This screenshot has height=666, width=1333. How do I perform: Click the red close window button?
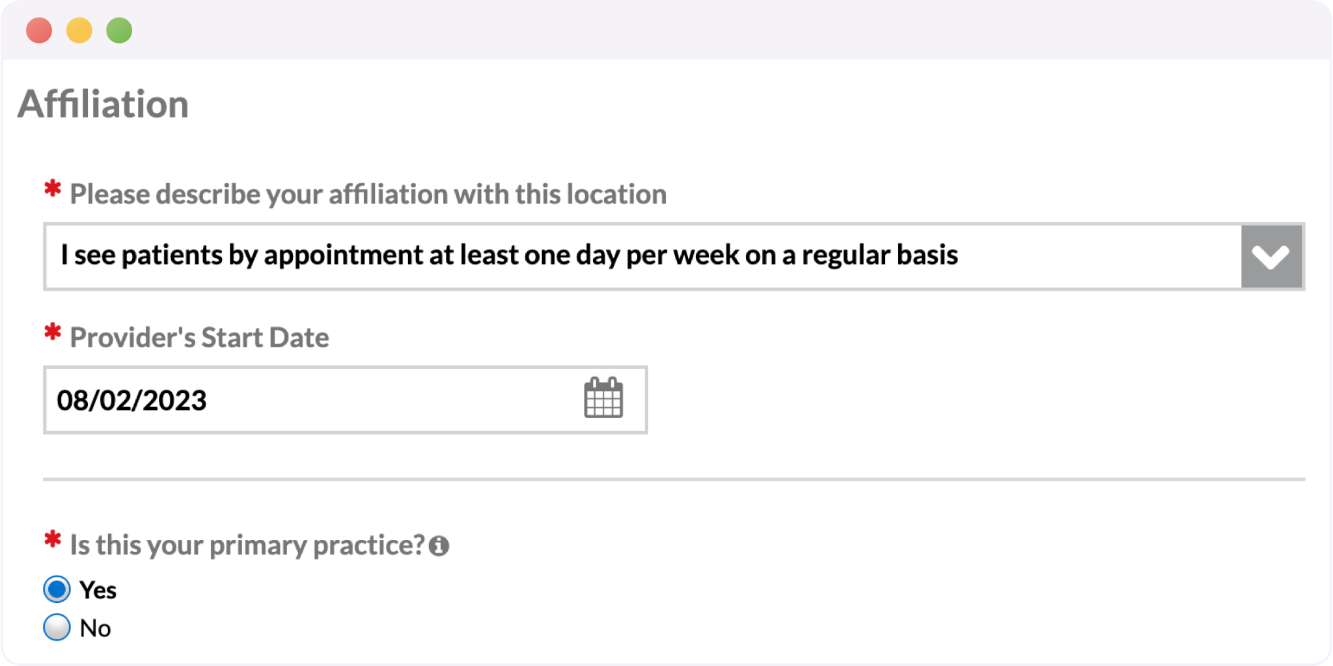(39, 31)
